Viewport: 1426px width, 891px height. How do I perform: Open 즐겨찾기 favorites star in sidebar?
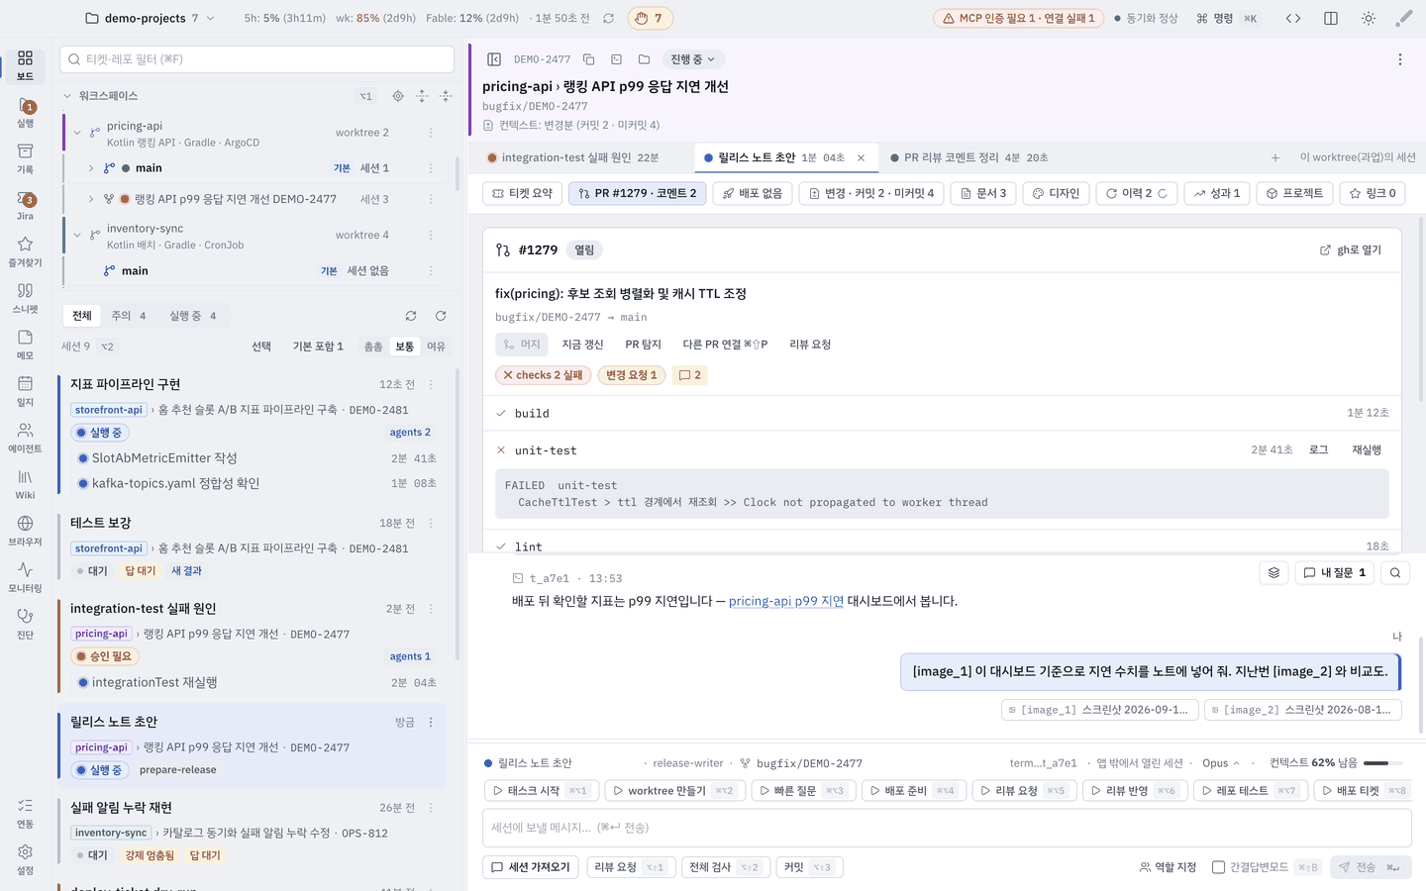[25, 251]
